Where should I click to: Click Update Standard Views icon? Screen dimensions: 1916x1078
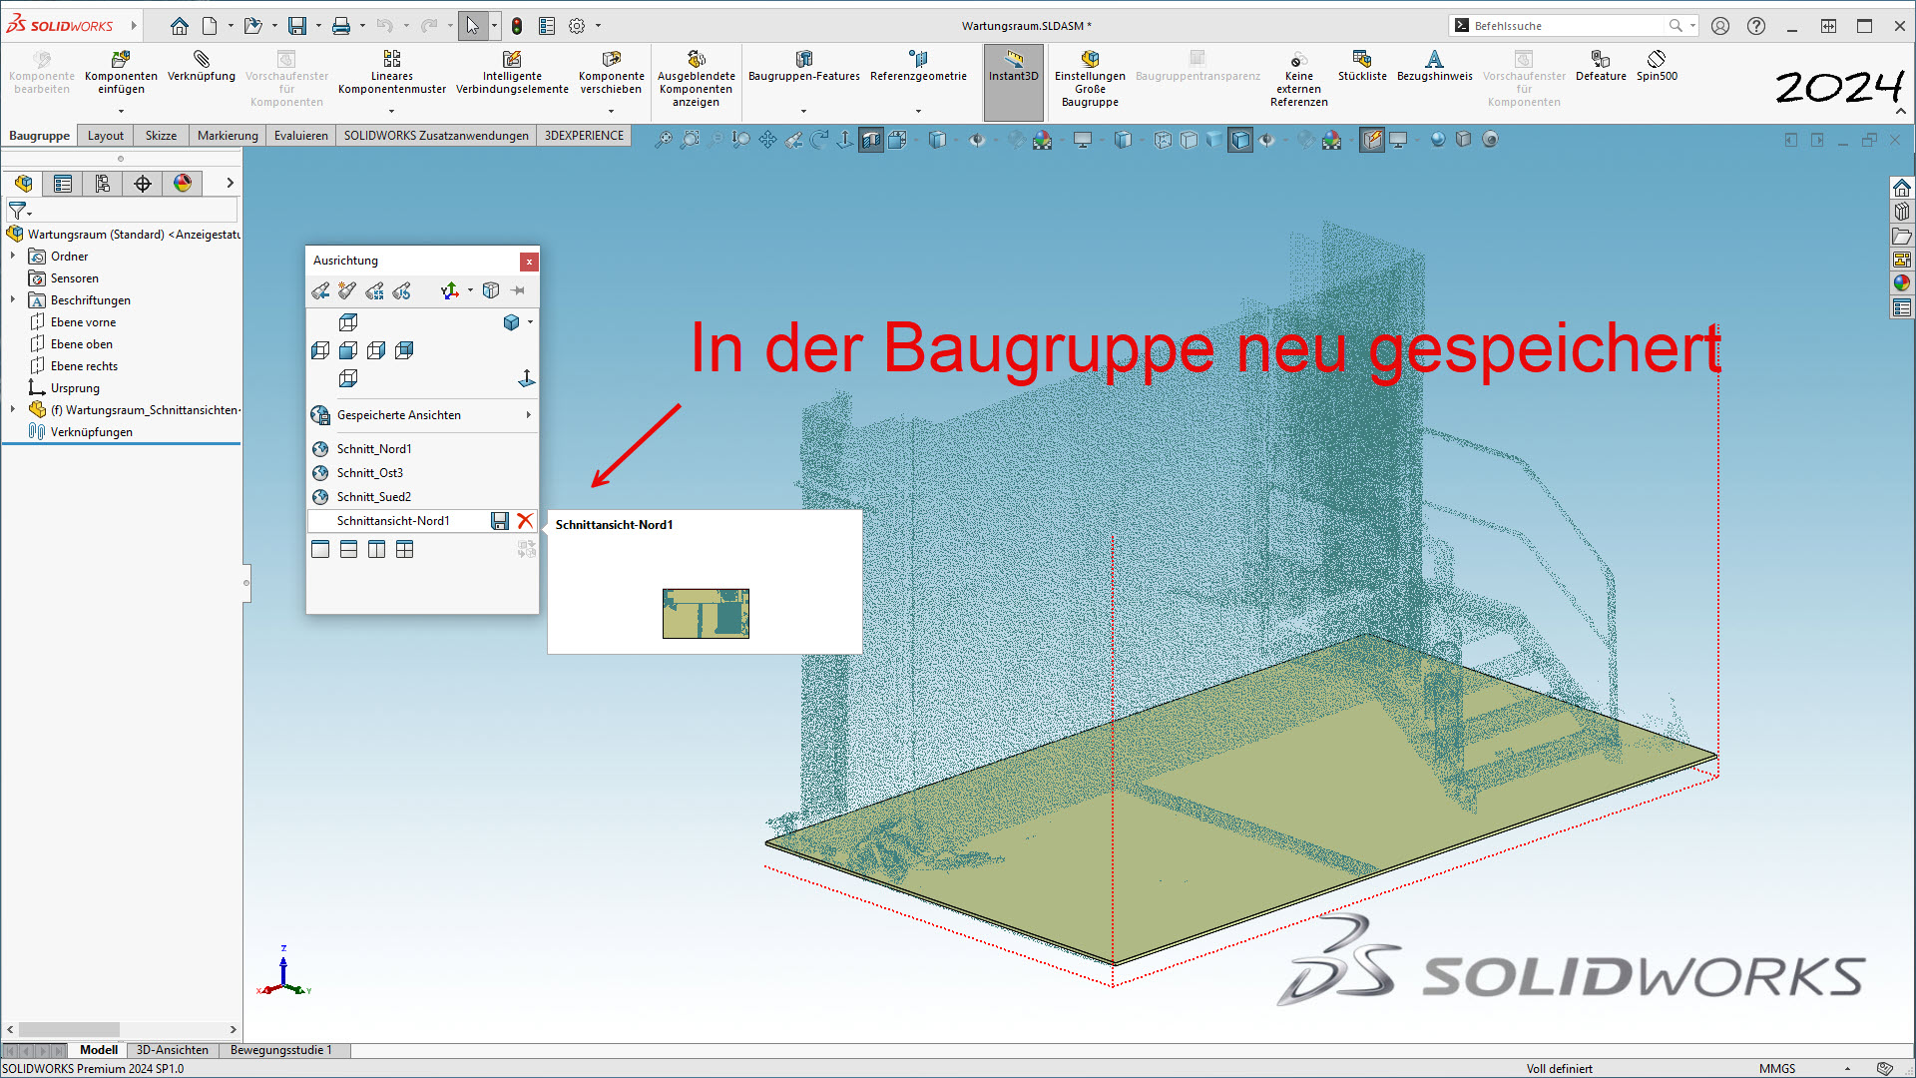375,290
